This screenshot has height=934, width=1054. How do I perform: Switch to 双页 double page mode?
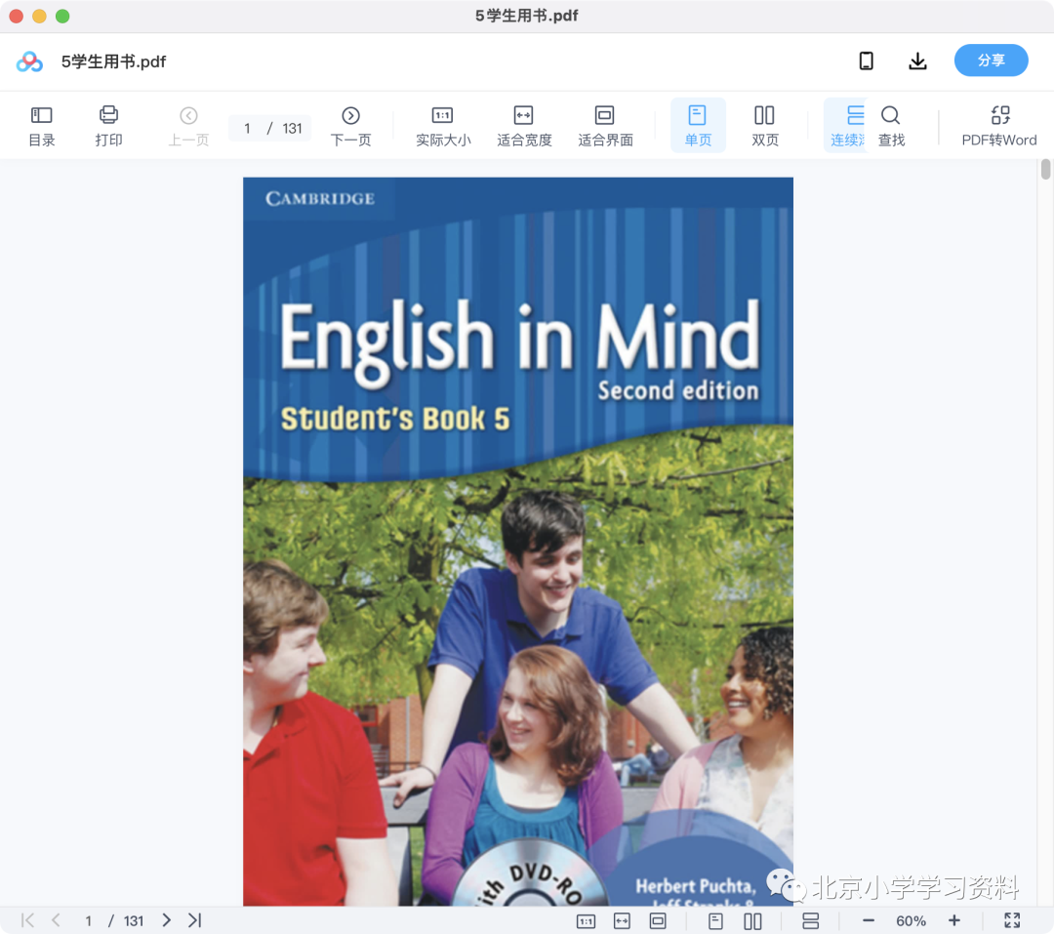click(x=765, y=126)
